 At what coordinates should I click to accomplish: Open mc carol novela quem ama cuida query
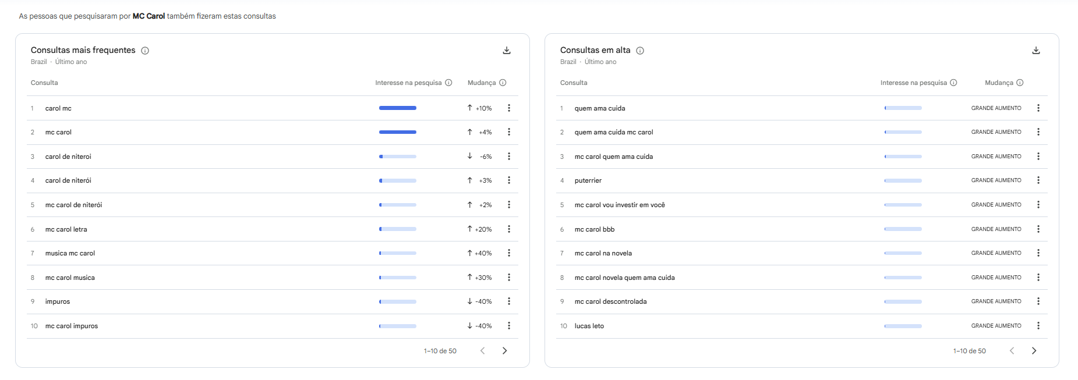point(625,278)
